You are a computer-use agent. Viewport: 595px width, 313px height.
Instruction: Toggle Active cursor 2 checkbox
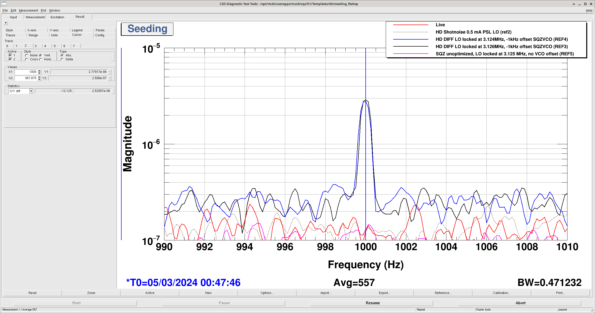coord(10,59)
